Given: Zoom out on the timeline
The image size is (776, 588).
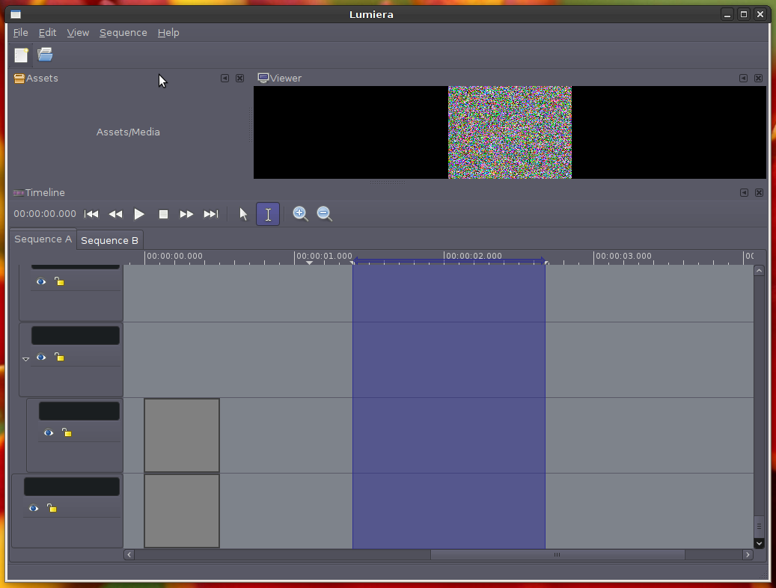Looking at the screenshot, I should pos(325,214).
